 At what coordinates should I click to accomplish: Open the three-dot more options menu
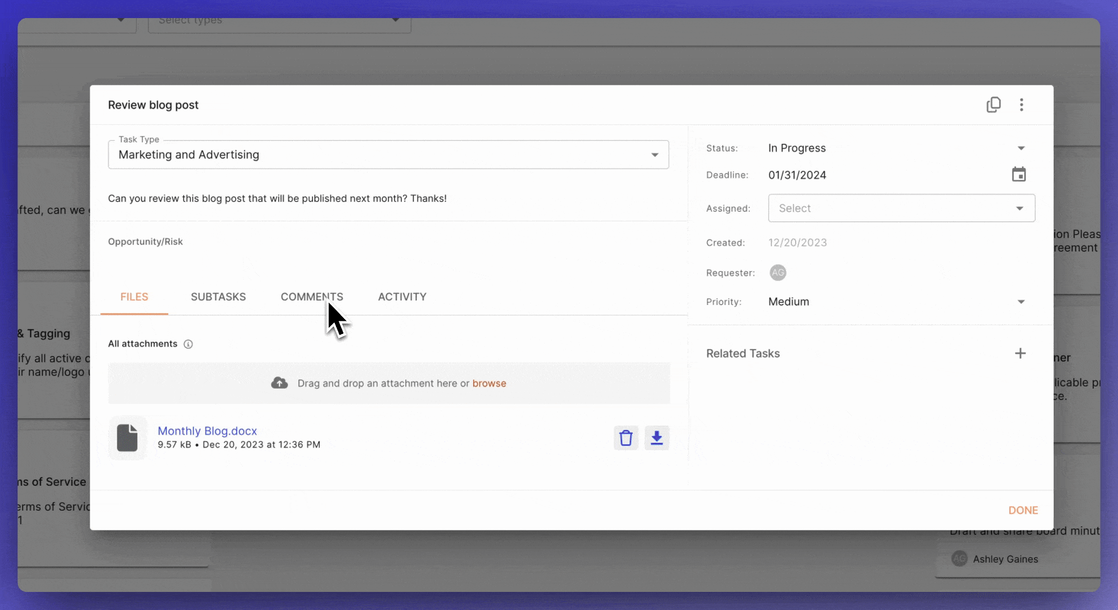1021,105
